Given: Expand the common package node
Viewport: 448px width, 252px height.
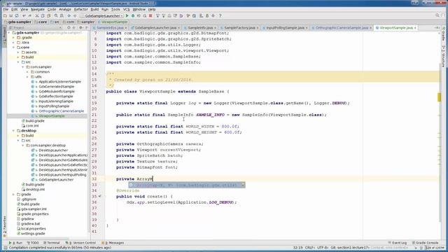Looking at the screenshot, I should [x=27, y=72].
